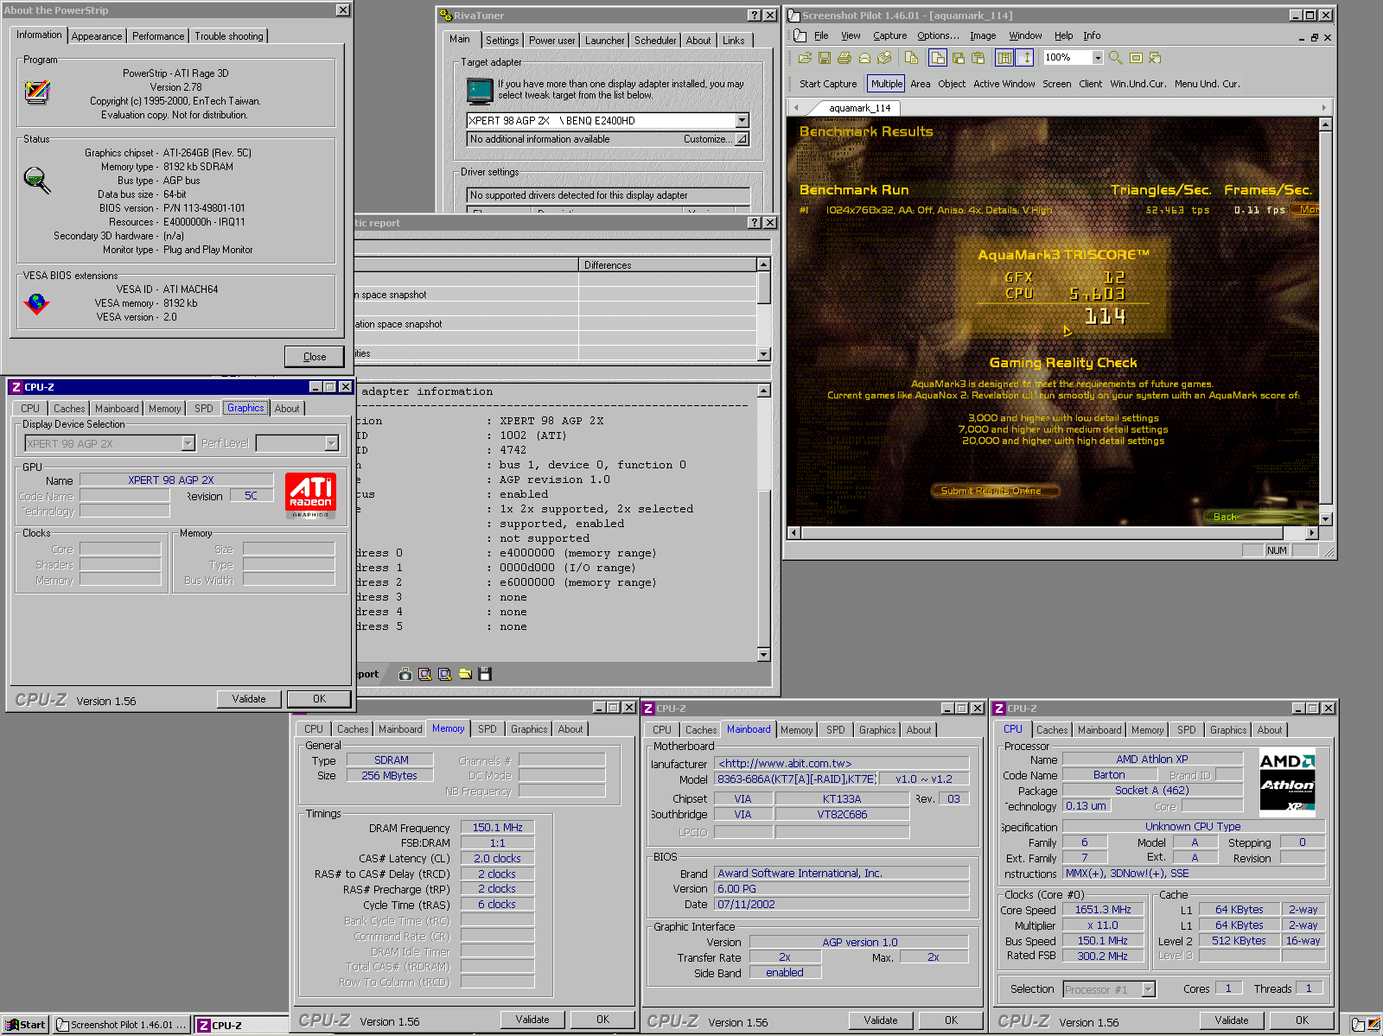The image size is (1383, 1036).
Task: Select the aquamark_114 document tab
Action: [x=859, y=108]
